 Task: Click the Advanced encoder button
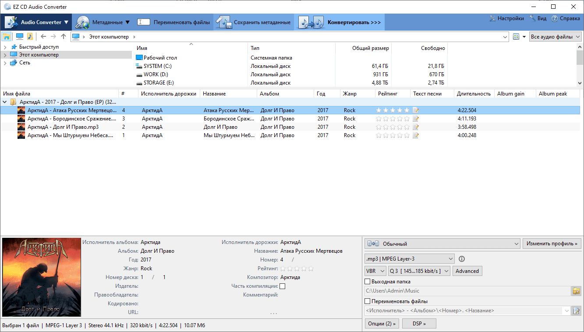point(467,271)
